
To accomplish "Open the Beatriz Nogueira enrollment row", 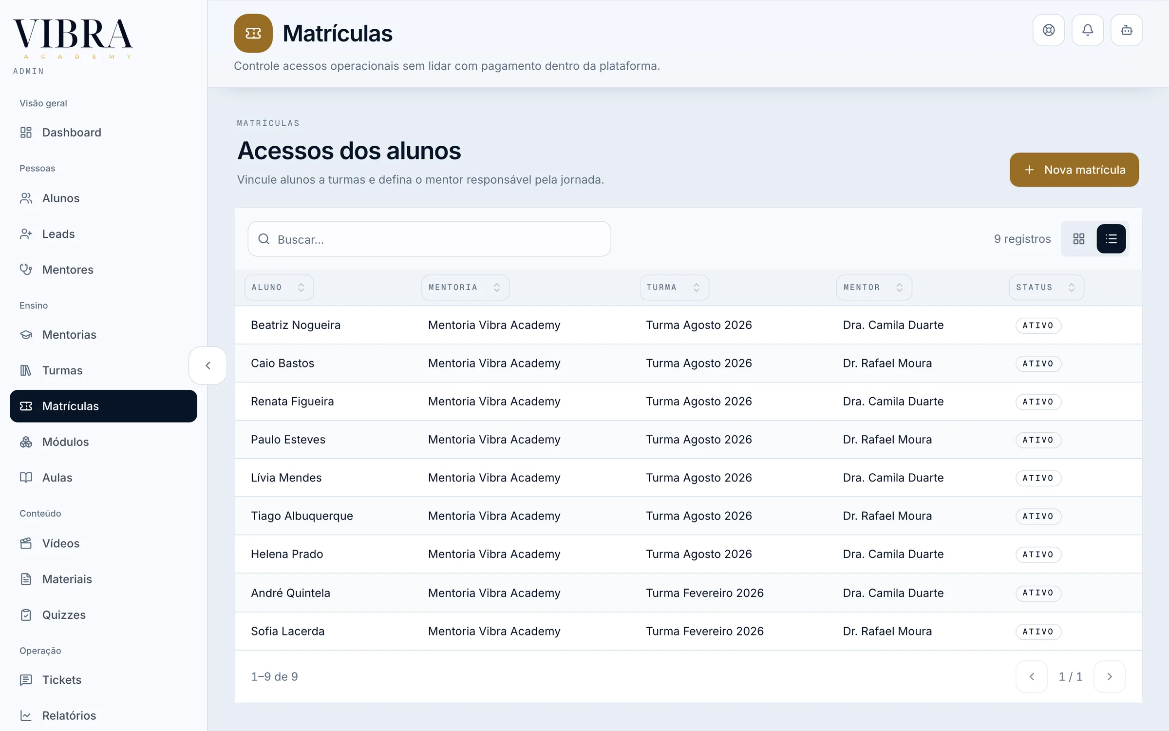I will tap(688, 325).
